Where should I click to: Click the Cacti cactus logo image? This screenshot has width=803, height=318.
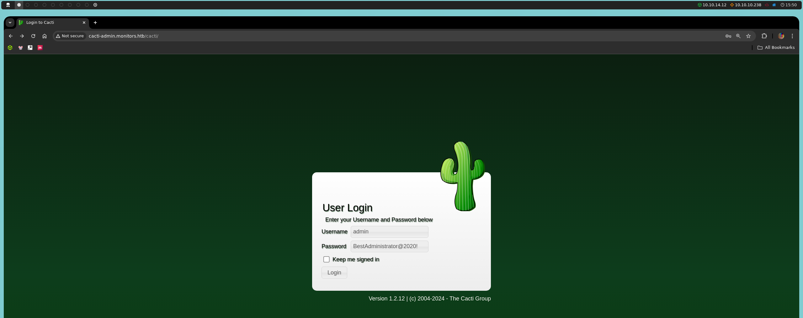462,176
